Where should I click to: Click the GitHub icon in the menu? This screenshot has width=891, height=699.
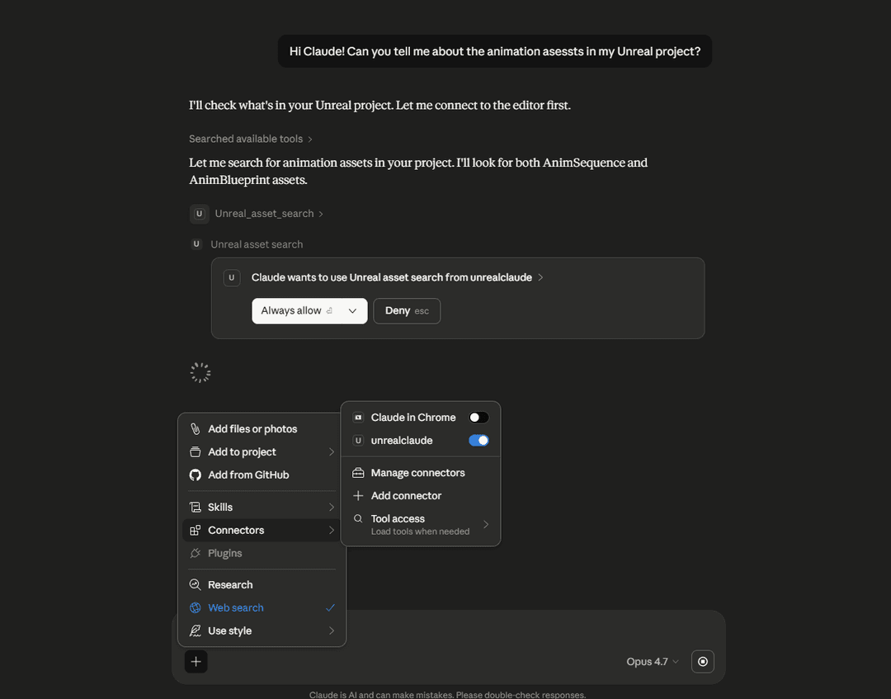click(195, 475)
